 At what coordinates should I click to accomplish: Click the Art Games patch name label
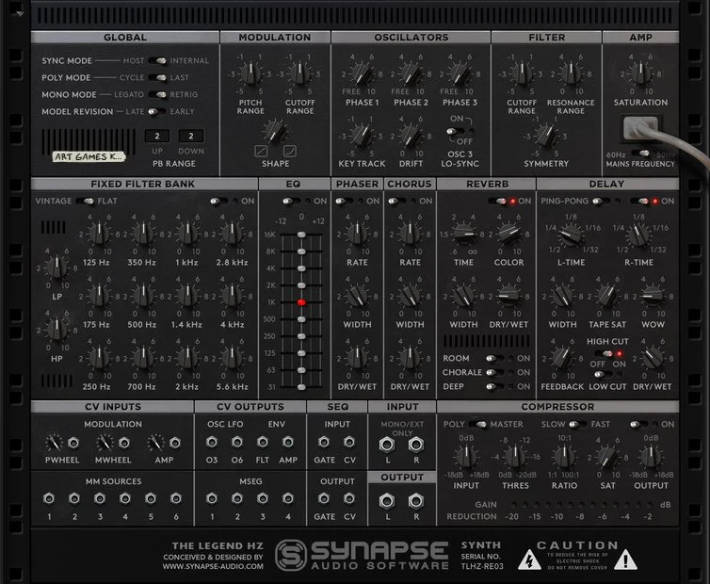pyautogui.click(x=89, y=156)
